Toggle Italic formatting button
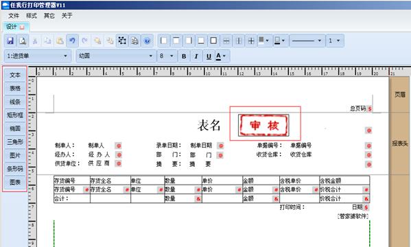Viewport: 411px width, 247px height. (196, 56)
